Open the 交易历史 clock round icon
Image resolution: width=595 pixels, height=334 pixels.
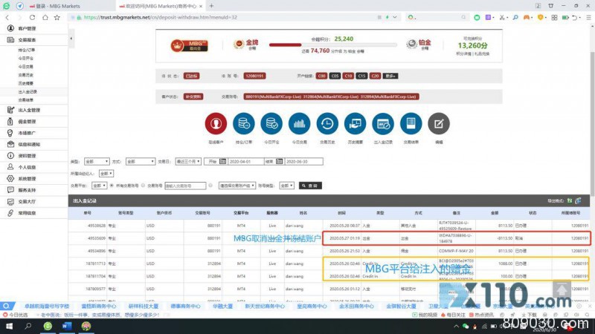click(x=327, y=123)
